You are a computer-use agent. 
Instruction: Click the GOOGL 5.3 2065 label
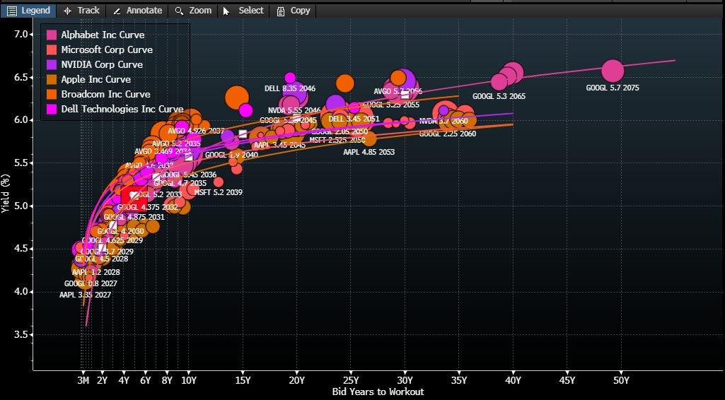499,96
